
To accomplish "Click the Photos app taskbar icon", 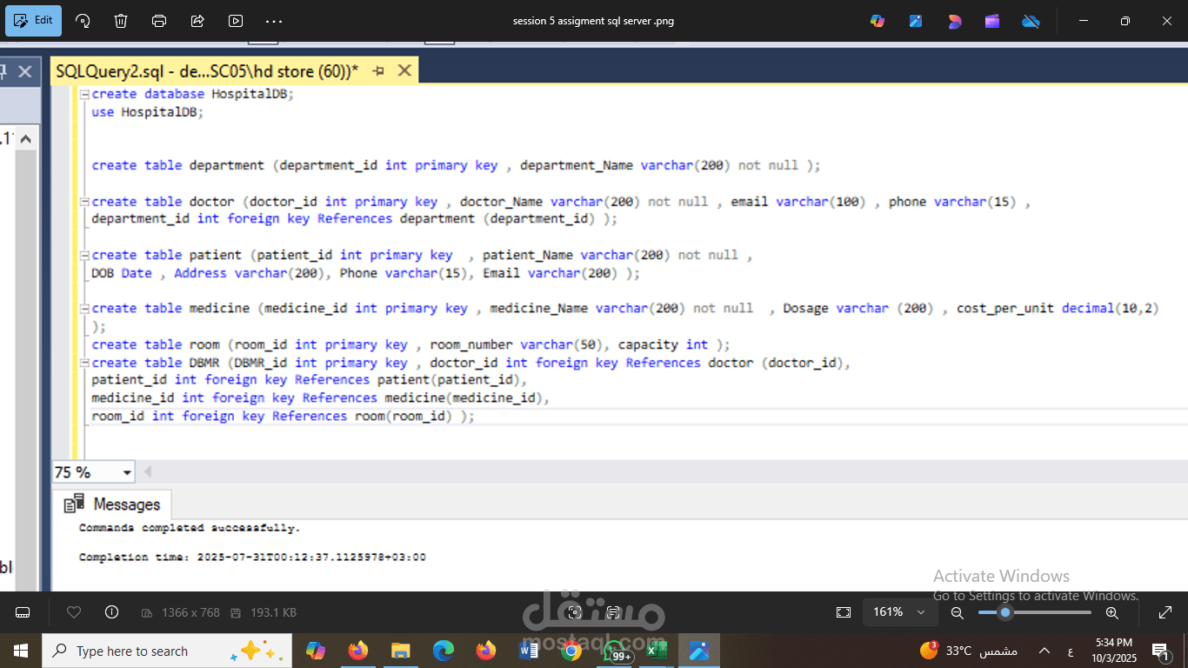I will click(x=699, y=651).
